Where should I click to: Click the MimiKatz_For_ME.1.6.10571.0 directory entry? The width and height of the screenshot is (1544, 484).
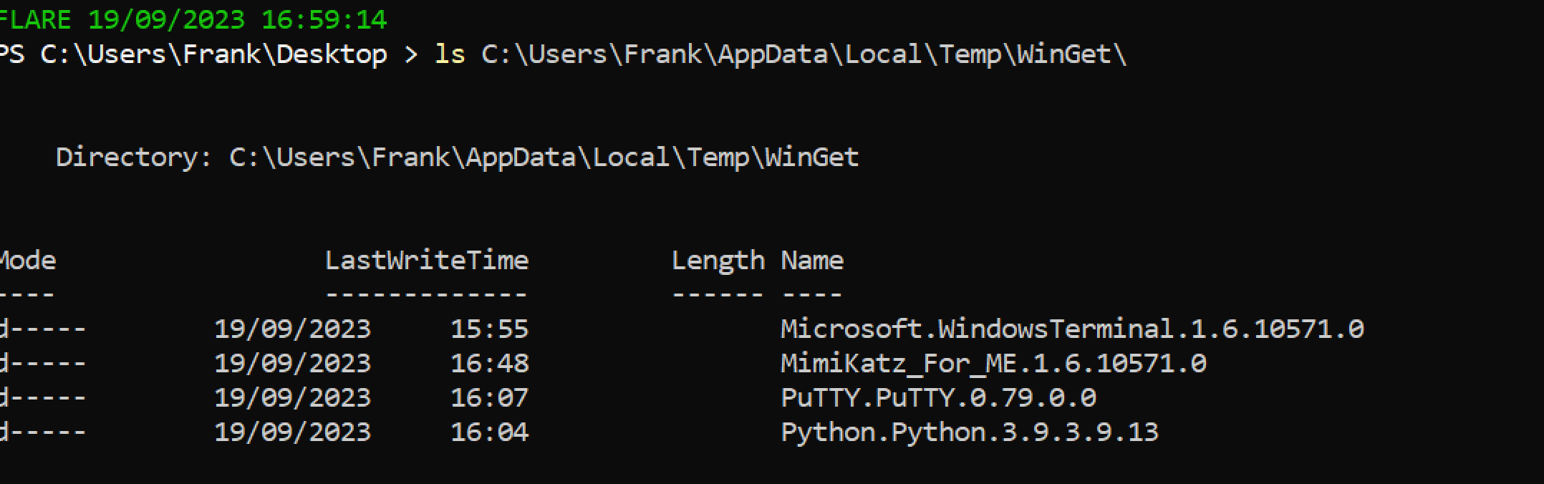click(x=993, y=363)
